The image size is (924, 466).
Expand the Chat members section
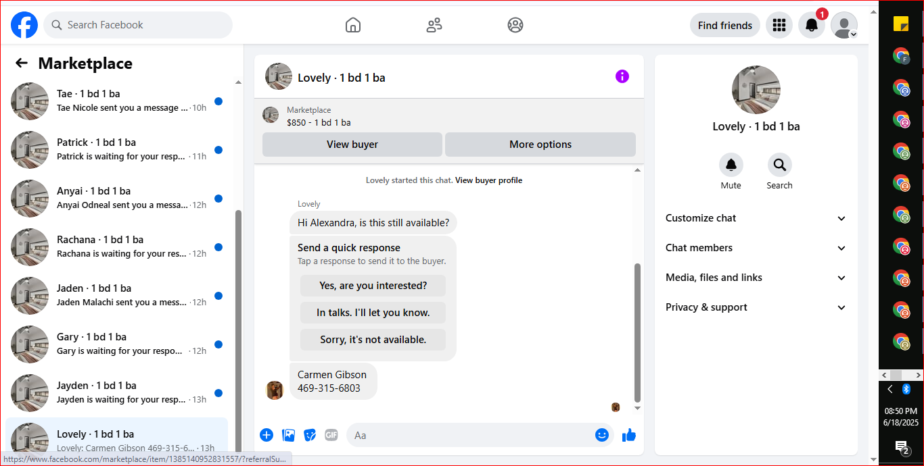click(x=756, y=248)
